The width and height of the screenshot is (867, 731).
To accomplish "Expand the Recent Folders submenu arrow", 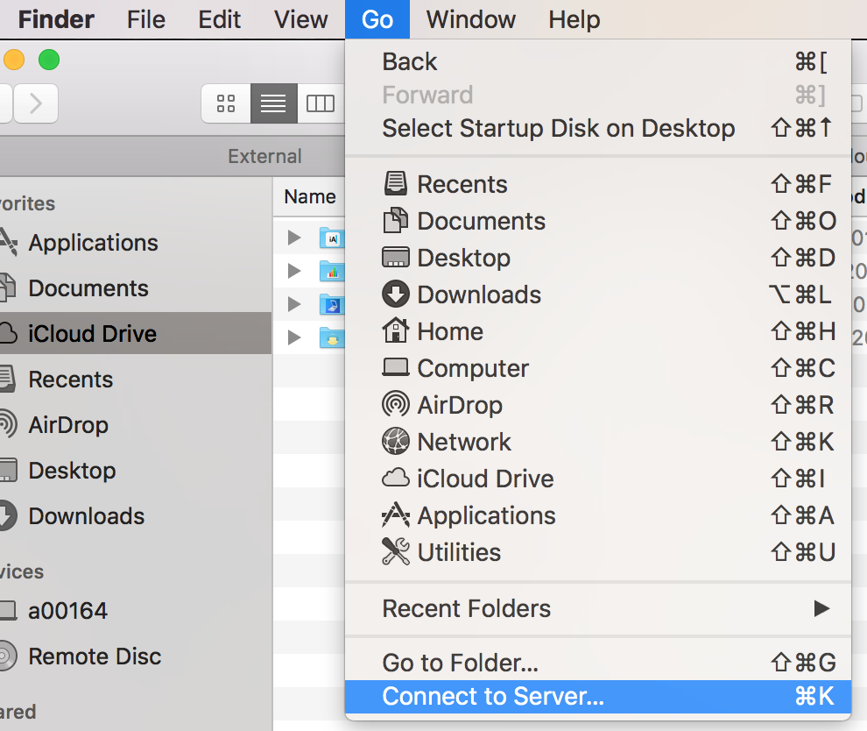I will click(821, 608).
